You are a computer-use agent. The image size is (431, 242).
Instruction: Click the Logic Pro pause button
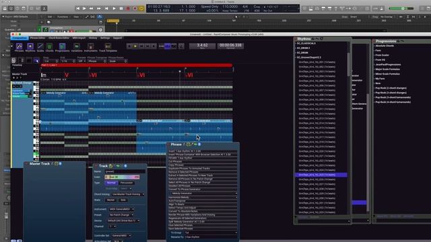(121, 9)
